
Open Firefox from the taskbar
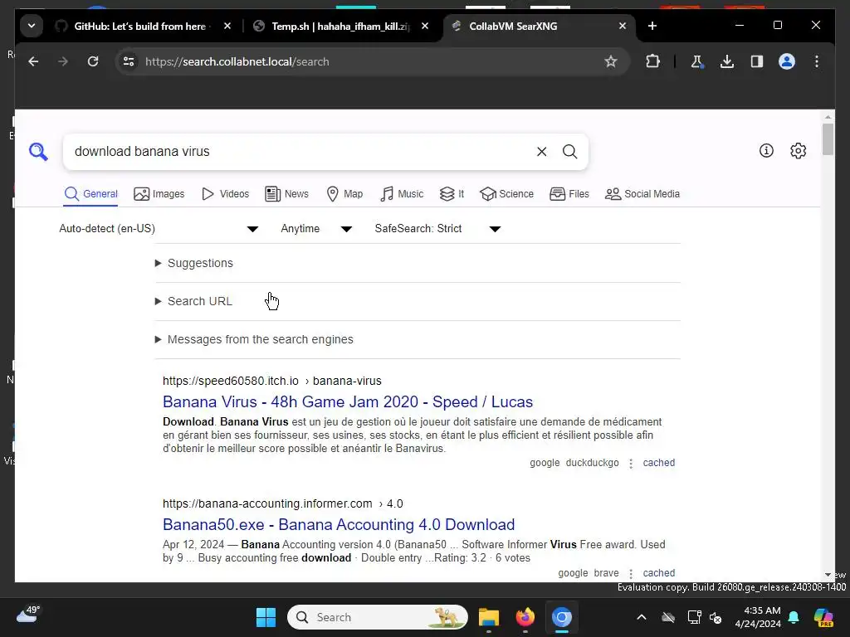525,617
